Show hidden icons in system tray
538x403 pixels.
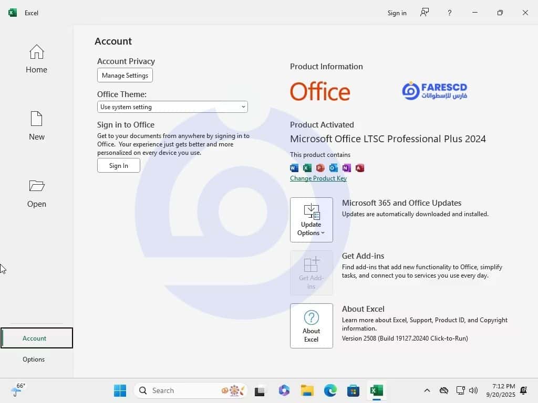click(x=427, y=390)
